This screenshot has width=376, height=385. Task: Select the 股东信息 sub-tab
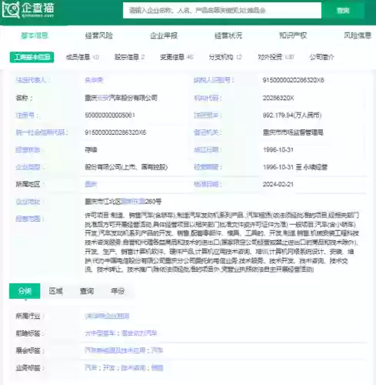tap(129, 57)
